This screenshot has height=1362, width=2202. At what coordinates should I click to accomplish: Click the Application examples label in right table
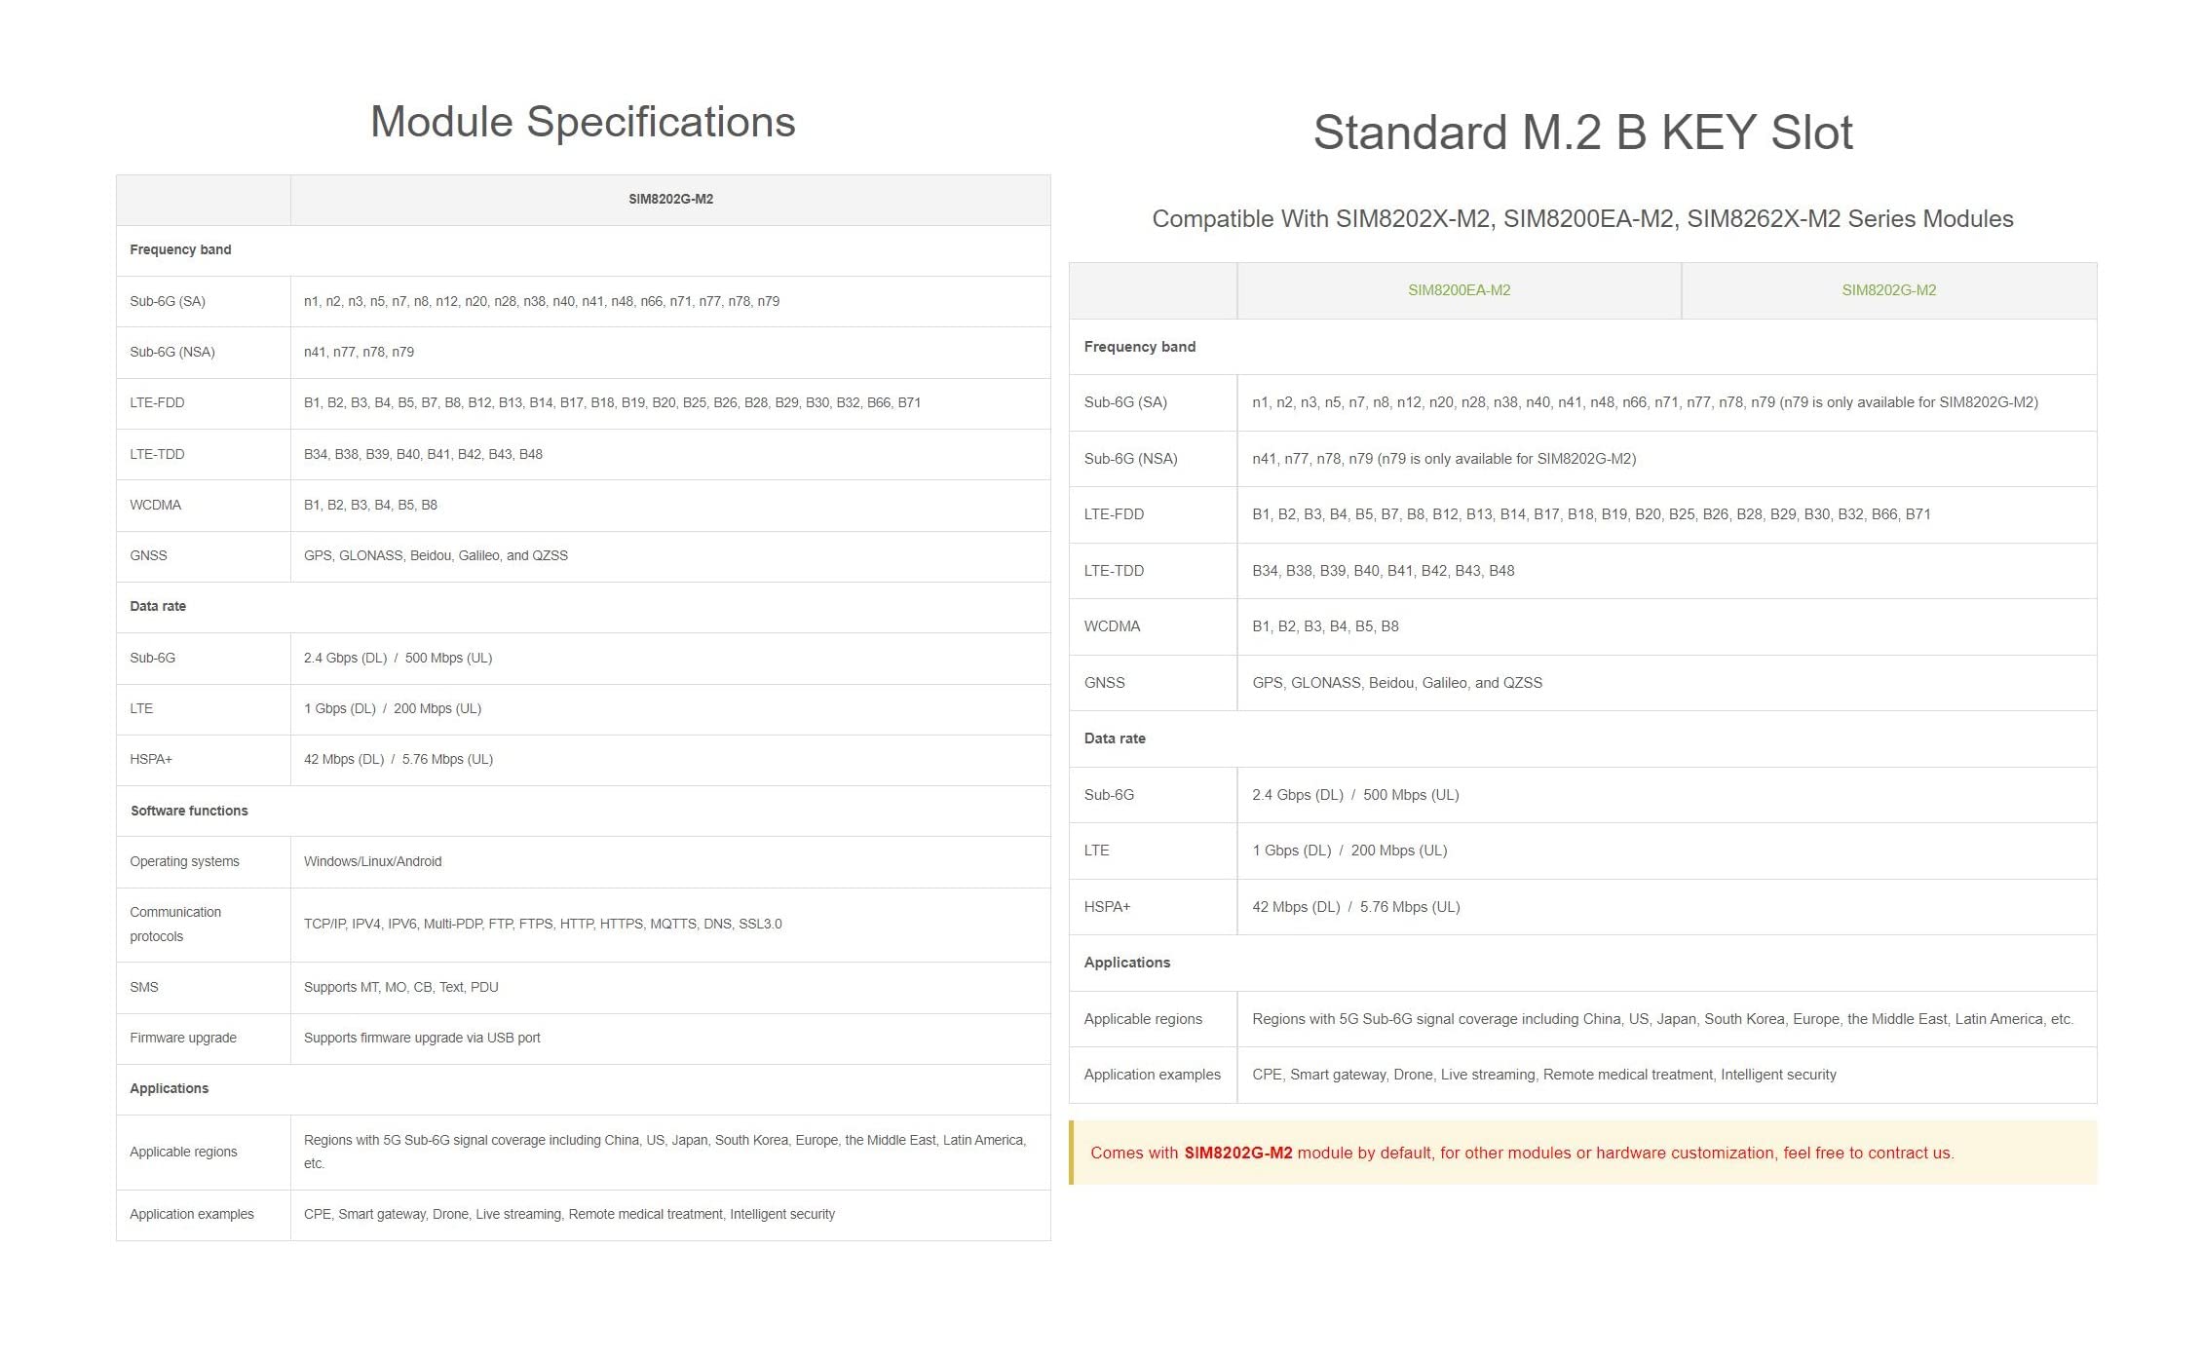point(1152,1075)
